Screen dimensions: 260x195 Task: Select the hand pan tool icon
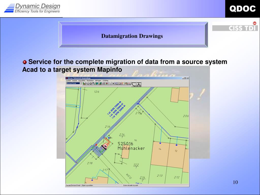123,84
